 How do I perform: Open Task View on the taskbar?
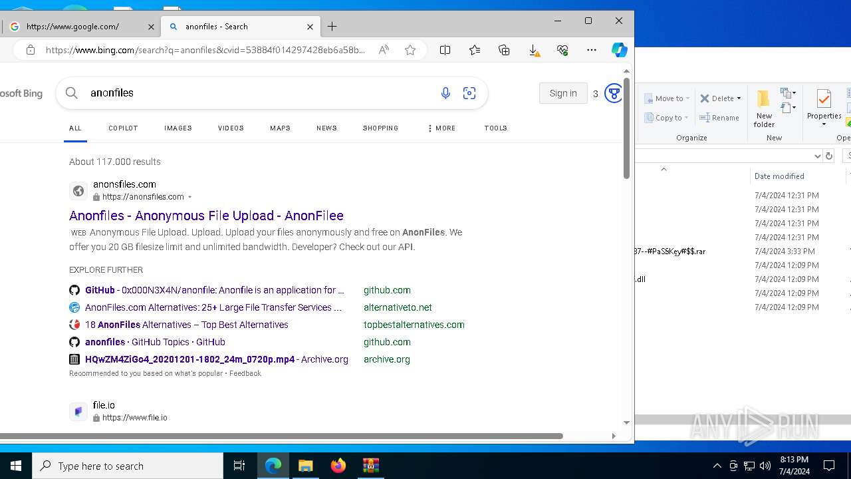coord(239,466)
